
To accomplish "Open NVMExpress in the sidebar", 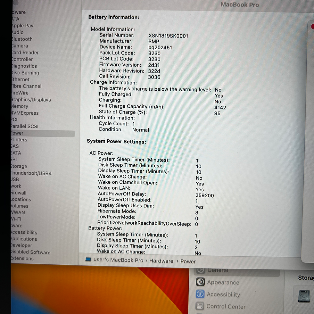I will coord(25,113).
